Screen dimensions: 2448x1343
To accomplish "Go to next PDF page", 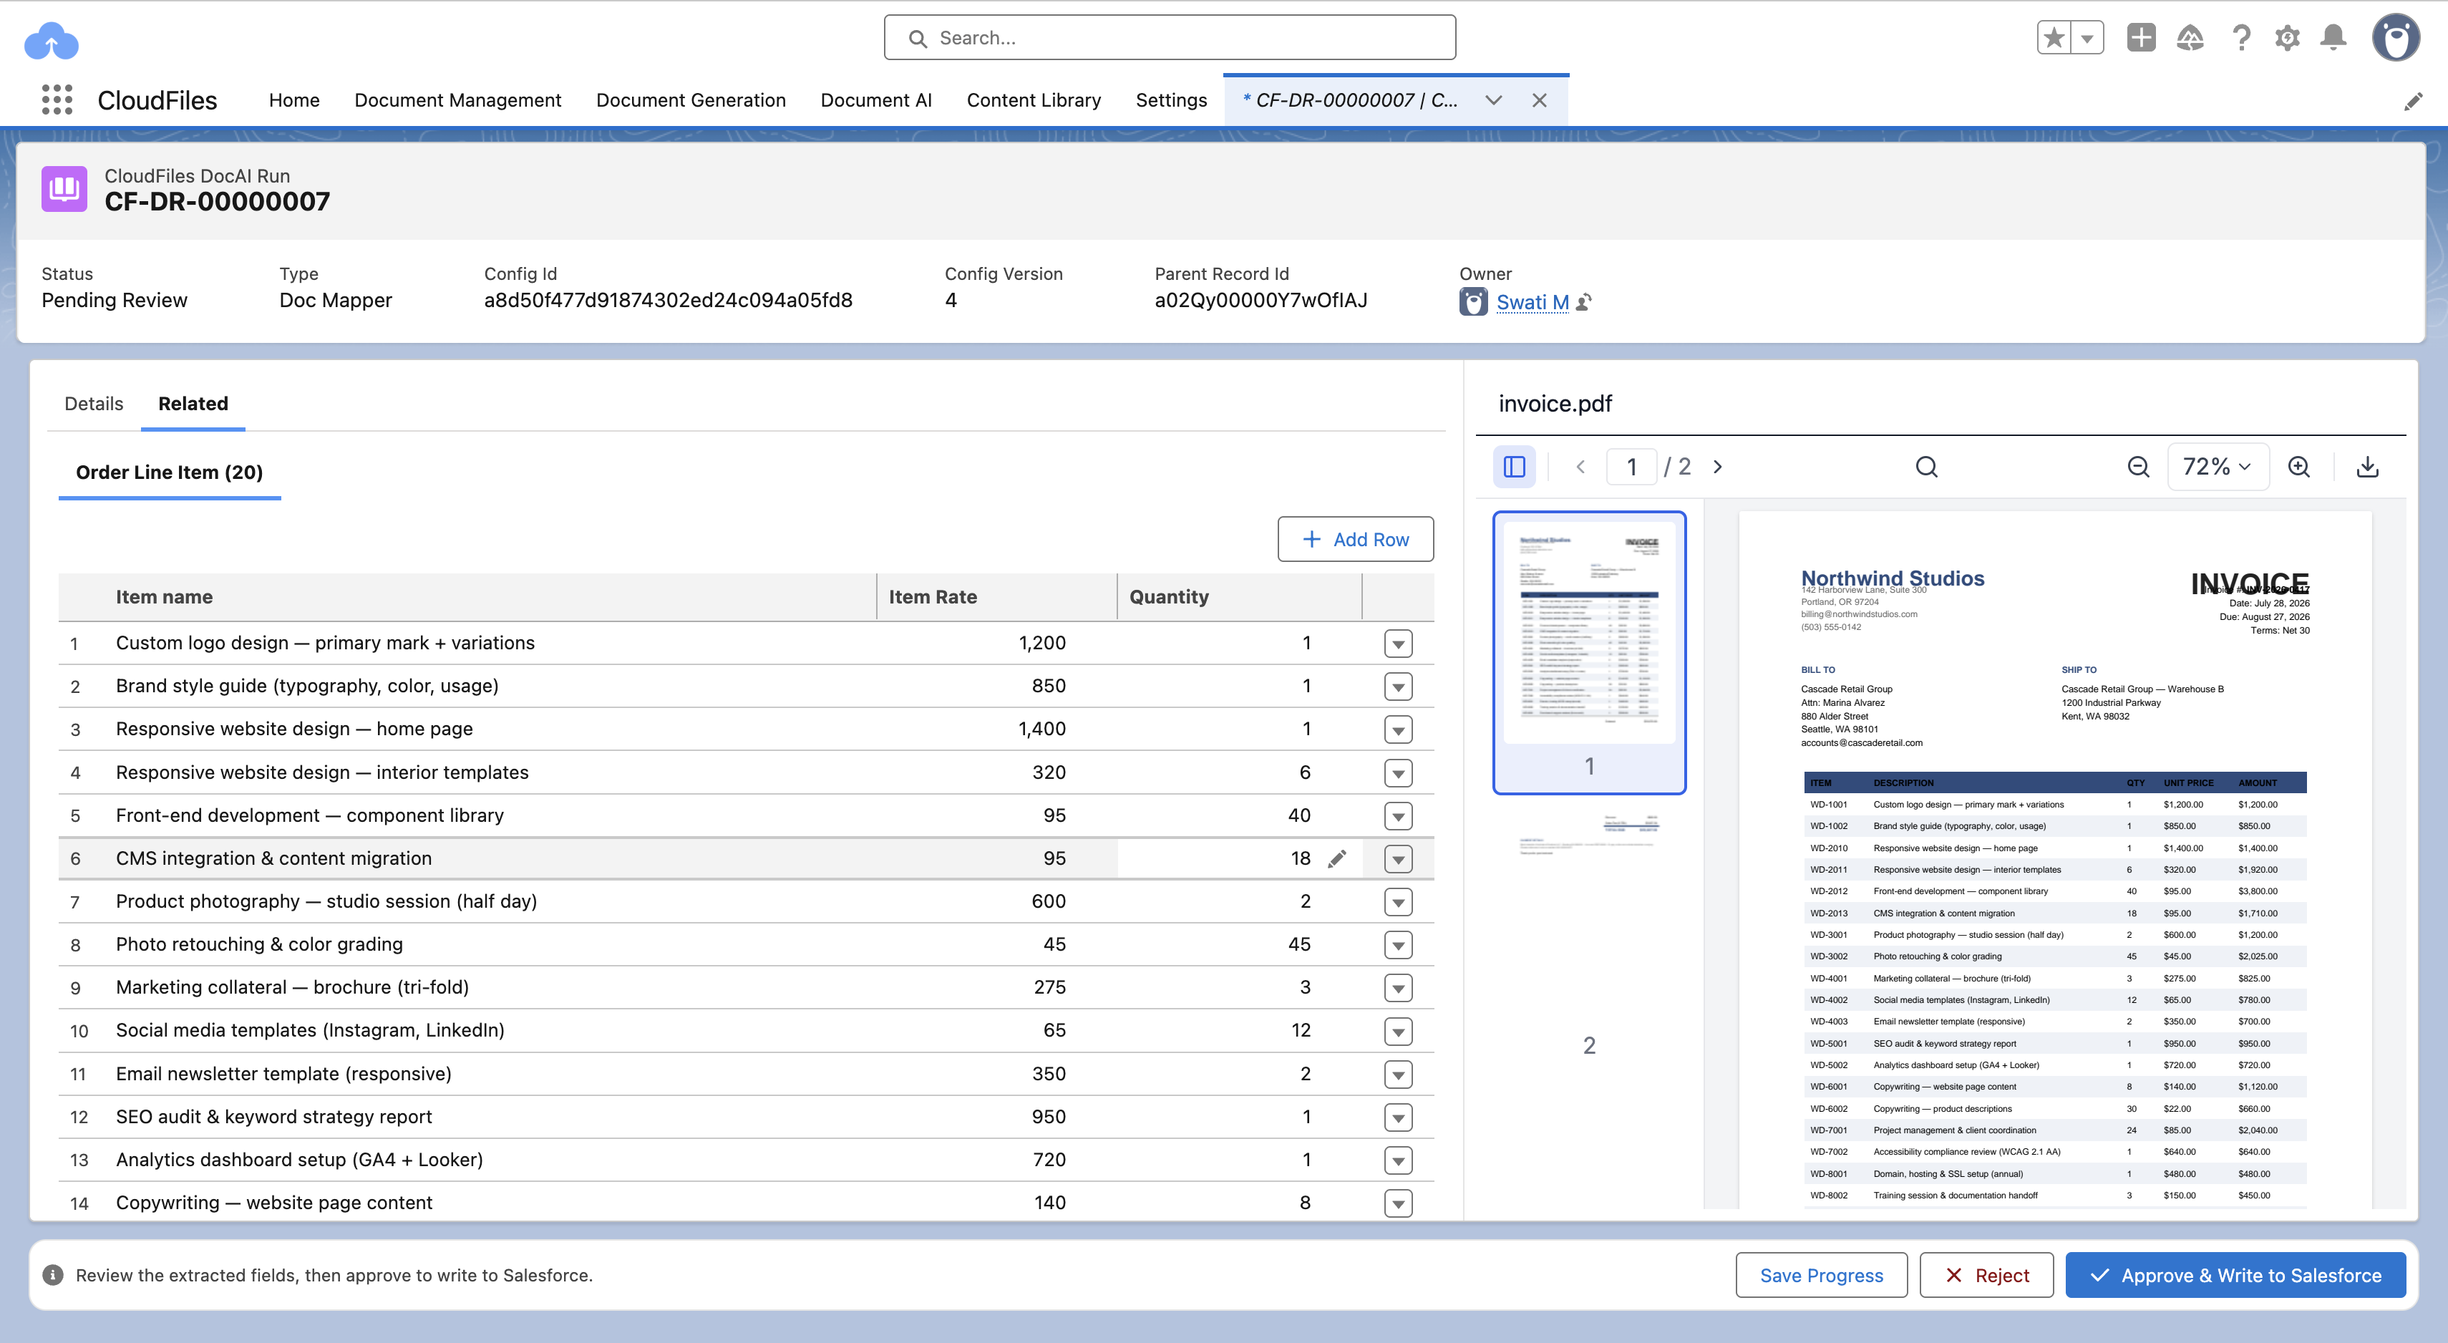I will (1717, 467).
